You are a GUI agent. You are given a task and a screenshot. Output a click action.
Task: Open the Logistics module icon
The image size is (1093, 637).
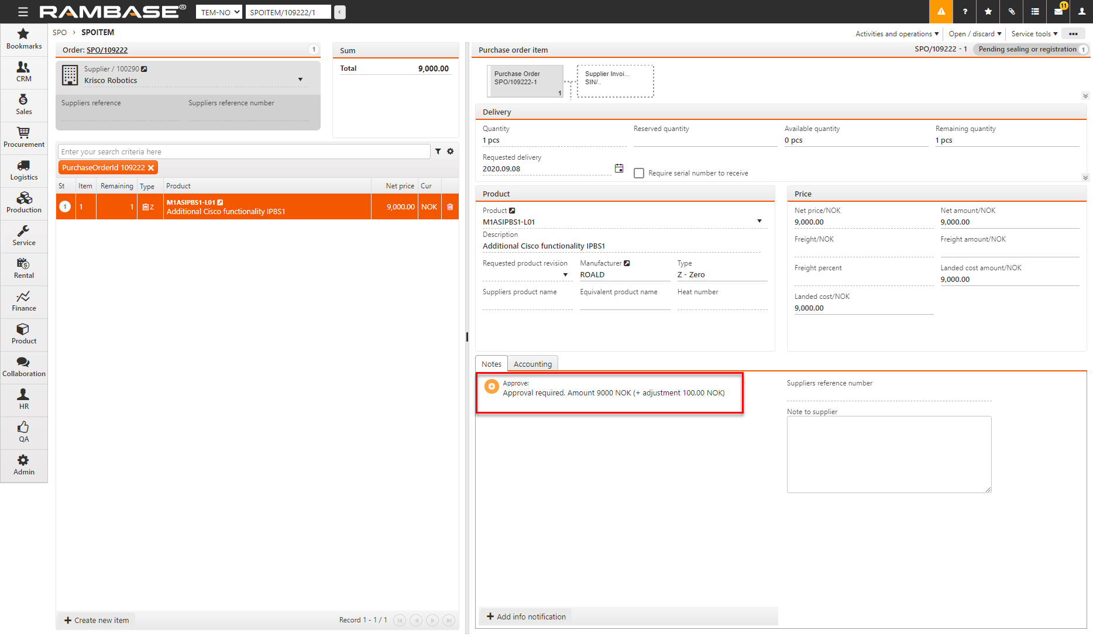coord(23,170)
